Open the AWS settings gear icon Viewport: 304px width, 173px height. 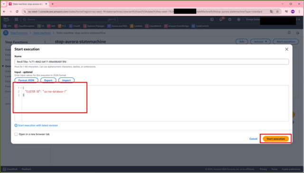point(238,19)
